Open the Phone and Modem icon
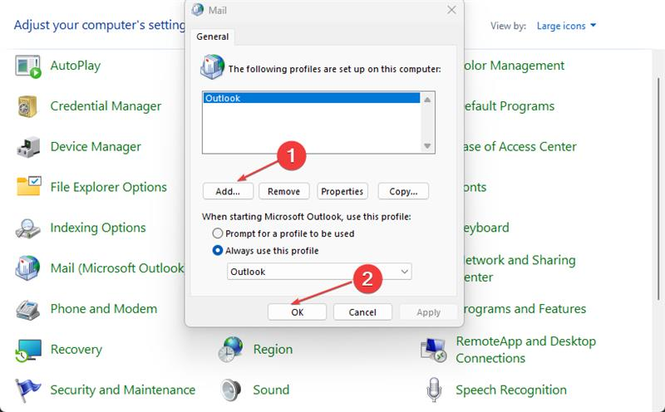665x412 pixels. point(28,309)
